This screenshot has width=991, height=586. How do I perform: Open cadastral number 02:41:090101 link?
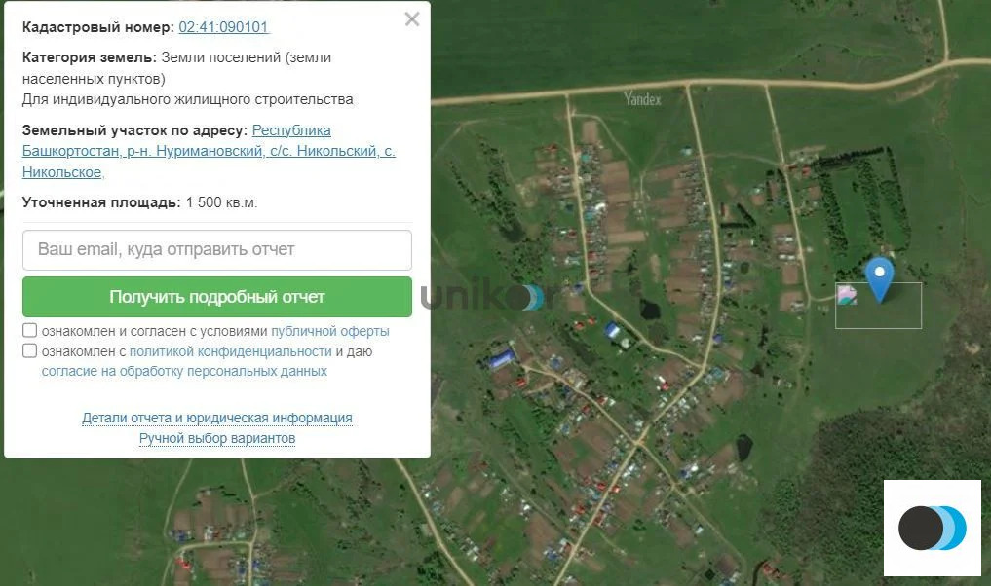[224, 27]
